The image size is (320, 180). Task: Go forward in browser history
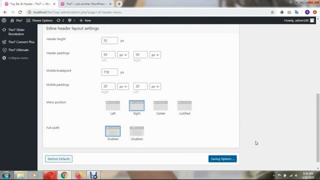click(x=12, y=12)
